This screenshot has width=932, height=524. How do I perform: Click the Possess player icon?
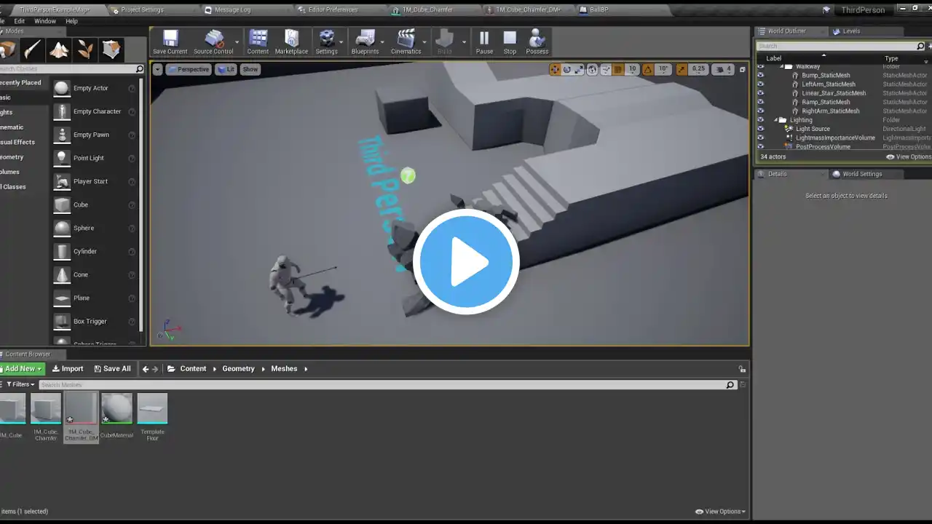coord(537,41)
